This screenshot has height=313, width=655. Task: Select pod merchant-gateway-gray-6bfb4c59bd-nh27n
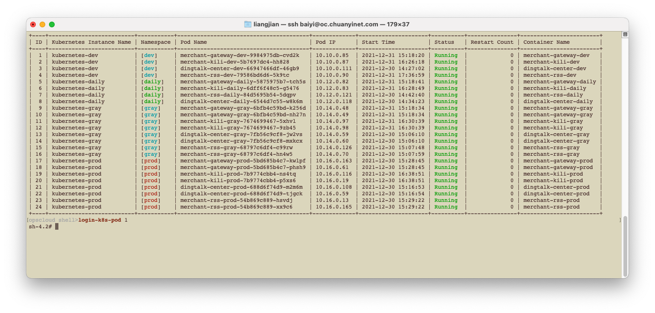(243, 114)
